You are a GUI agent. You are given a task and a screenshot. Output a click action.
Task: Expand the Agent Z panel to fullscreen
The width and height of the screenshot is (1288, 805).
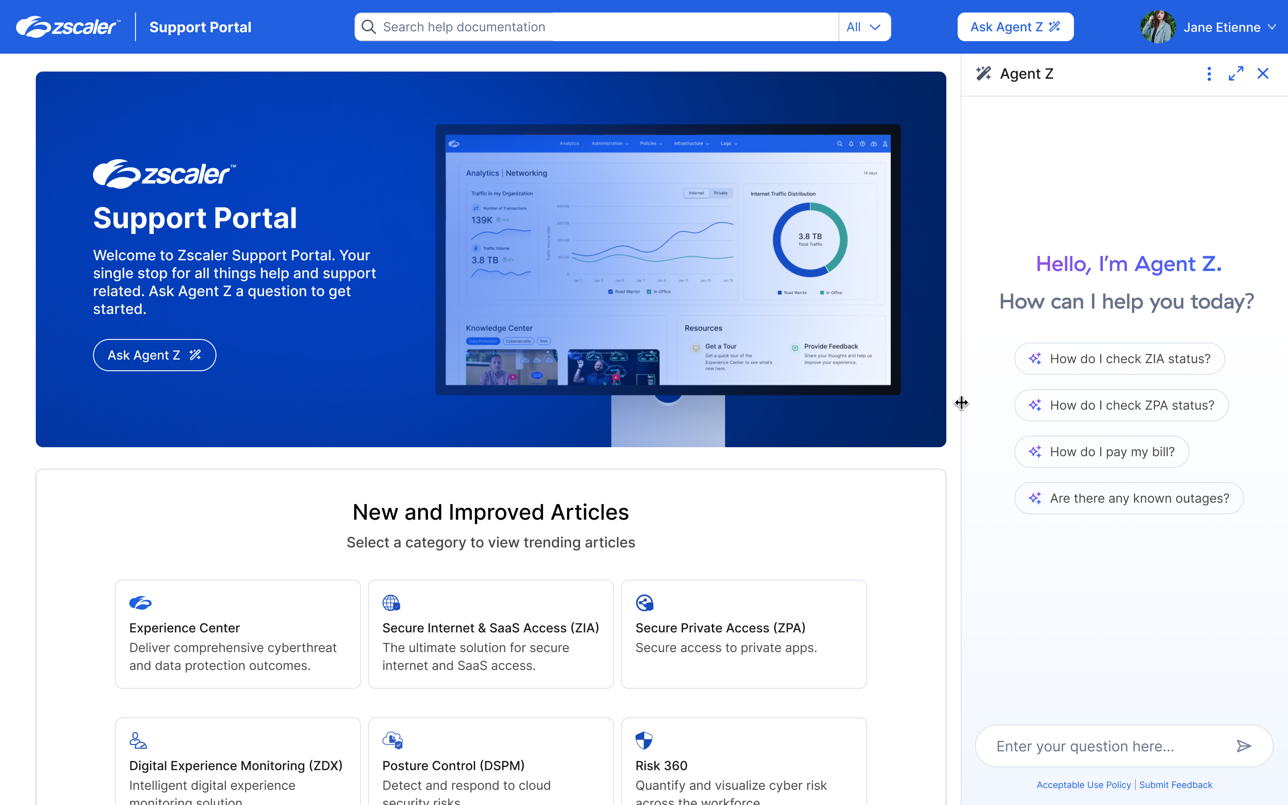coord(1236,73)
